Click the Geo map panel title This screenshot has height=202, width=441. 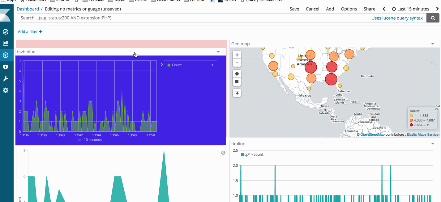[x=241, y=44]
